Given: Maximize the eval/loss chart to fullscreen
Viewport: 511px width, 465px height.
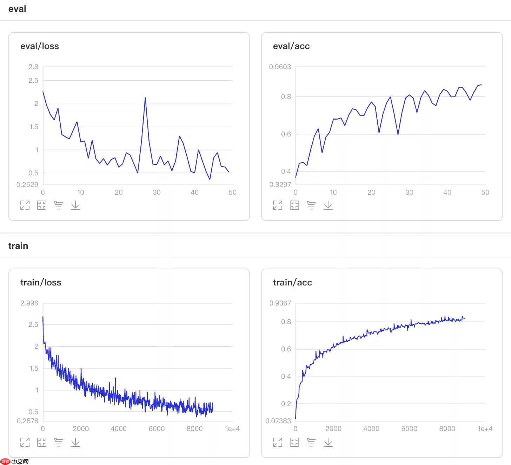Looking at the screenshot, I should [25, 205].
